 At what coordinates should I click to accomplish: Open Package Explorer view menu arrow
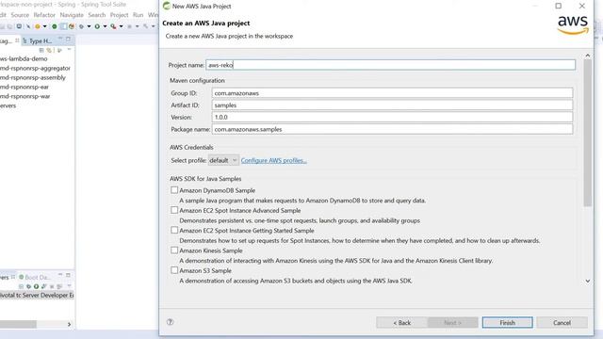[69, 49]
